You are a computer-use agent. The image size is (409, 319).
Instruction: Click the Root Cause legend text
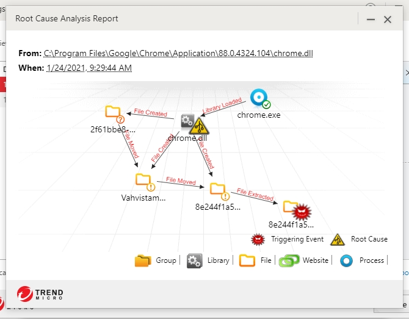coord(369,239)
